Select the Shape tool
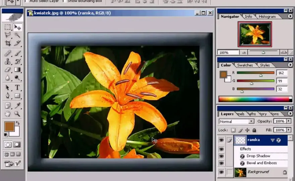295x181 pixels. point(17,96)
